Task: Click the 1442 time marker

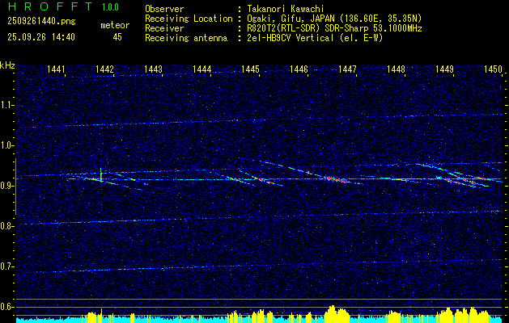Action: (x=105, y=69)
